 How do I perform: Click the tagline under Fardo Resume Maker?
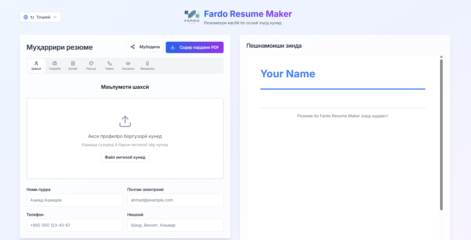pos(243,23)
